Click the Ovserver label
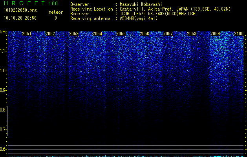 (80, 4)
